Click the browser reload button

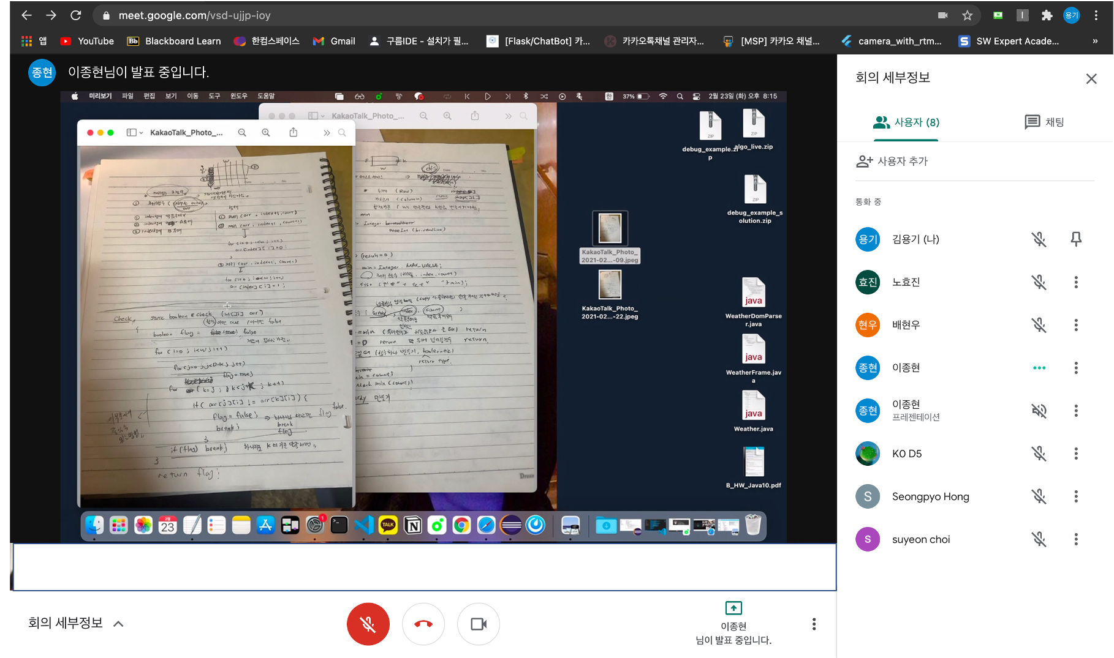[x=75, y=15]
